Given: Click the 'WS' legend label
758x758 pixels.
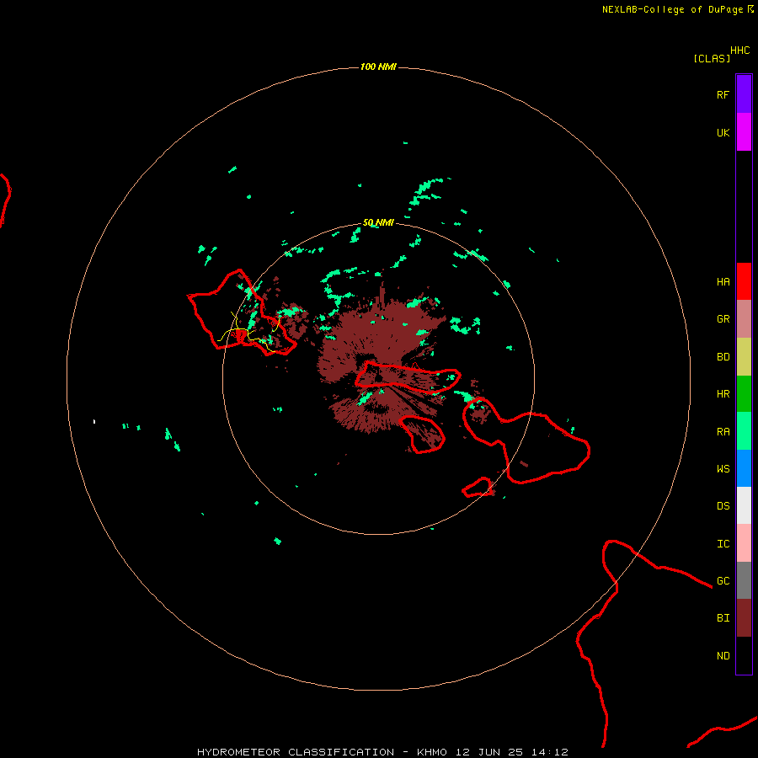Looking at the screenshot, I should [x=723, y=469].
